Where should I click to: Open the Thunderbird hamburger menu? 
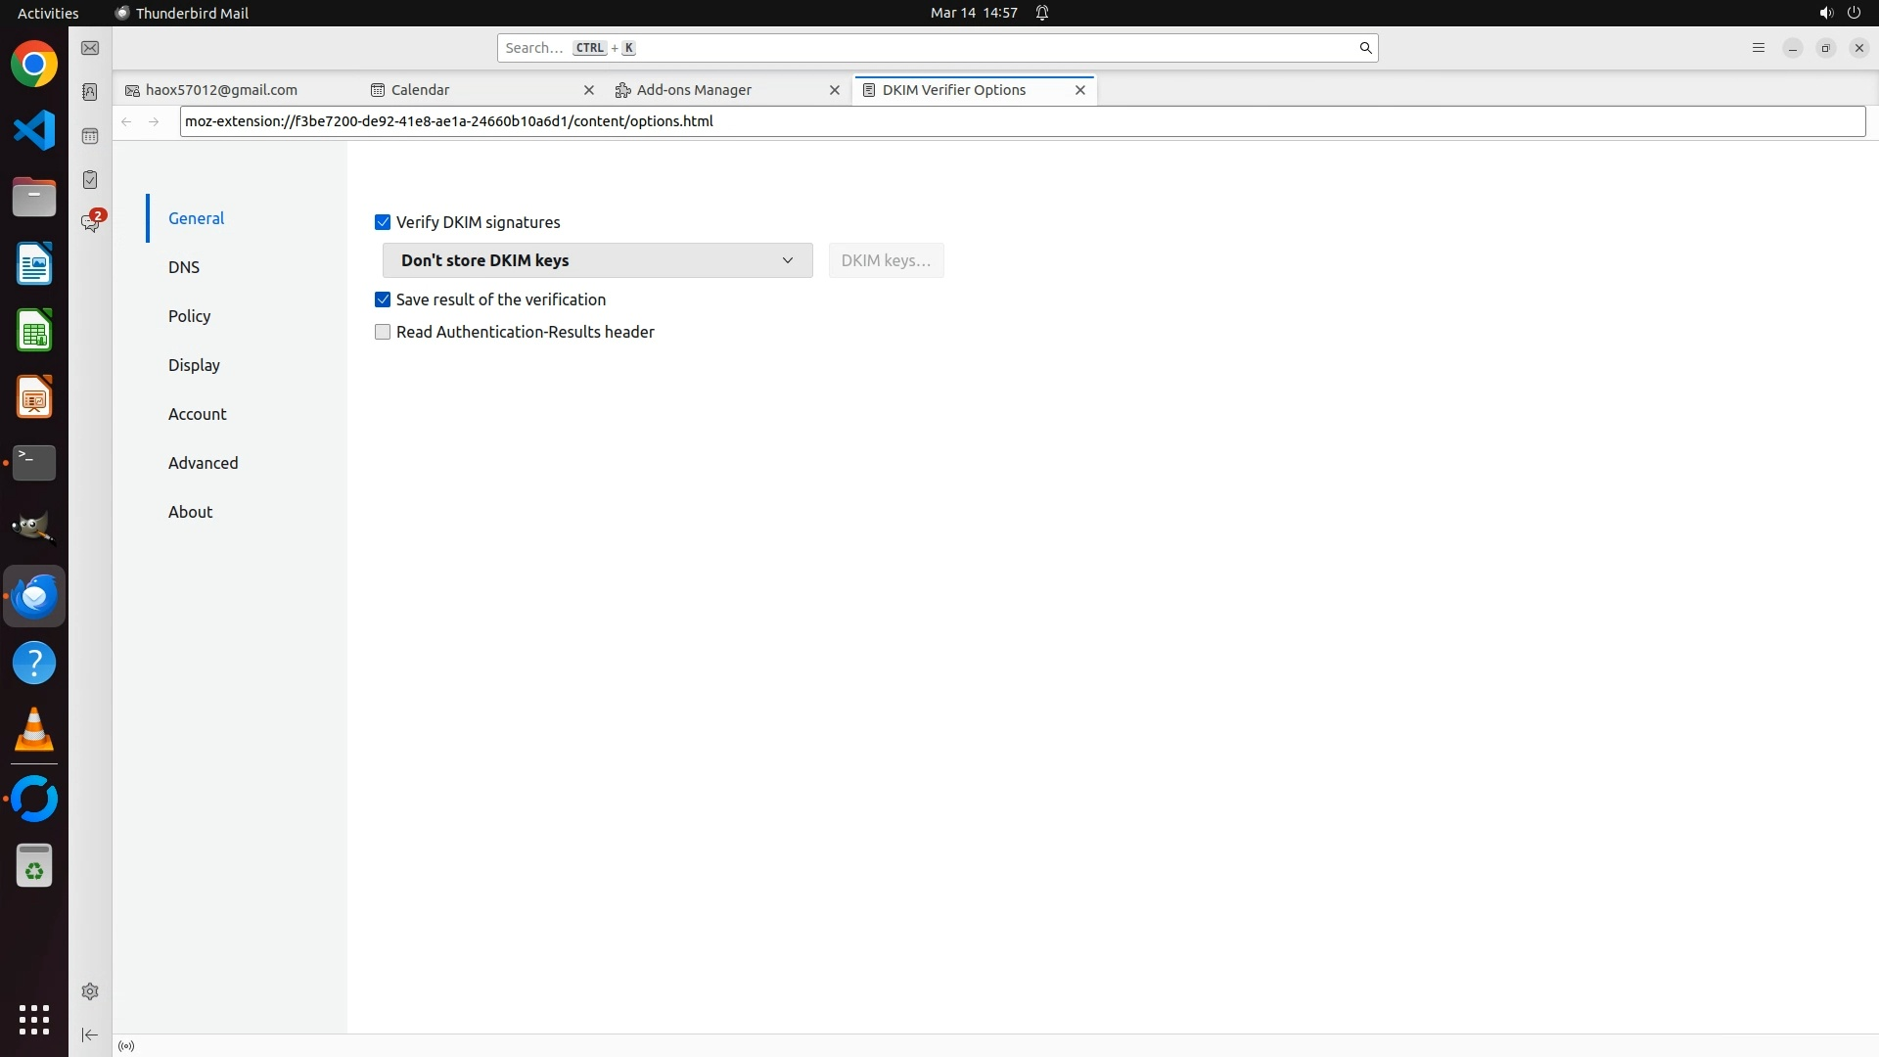click(1758, 48)
